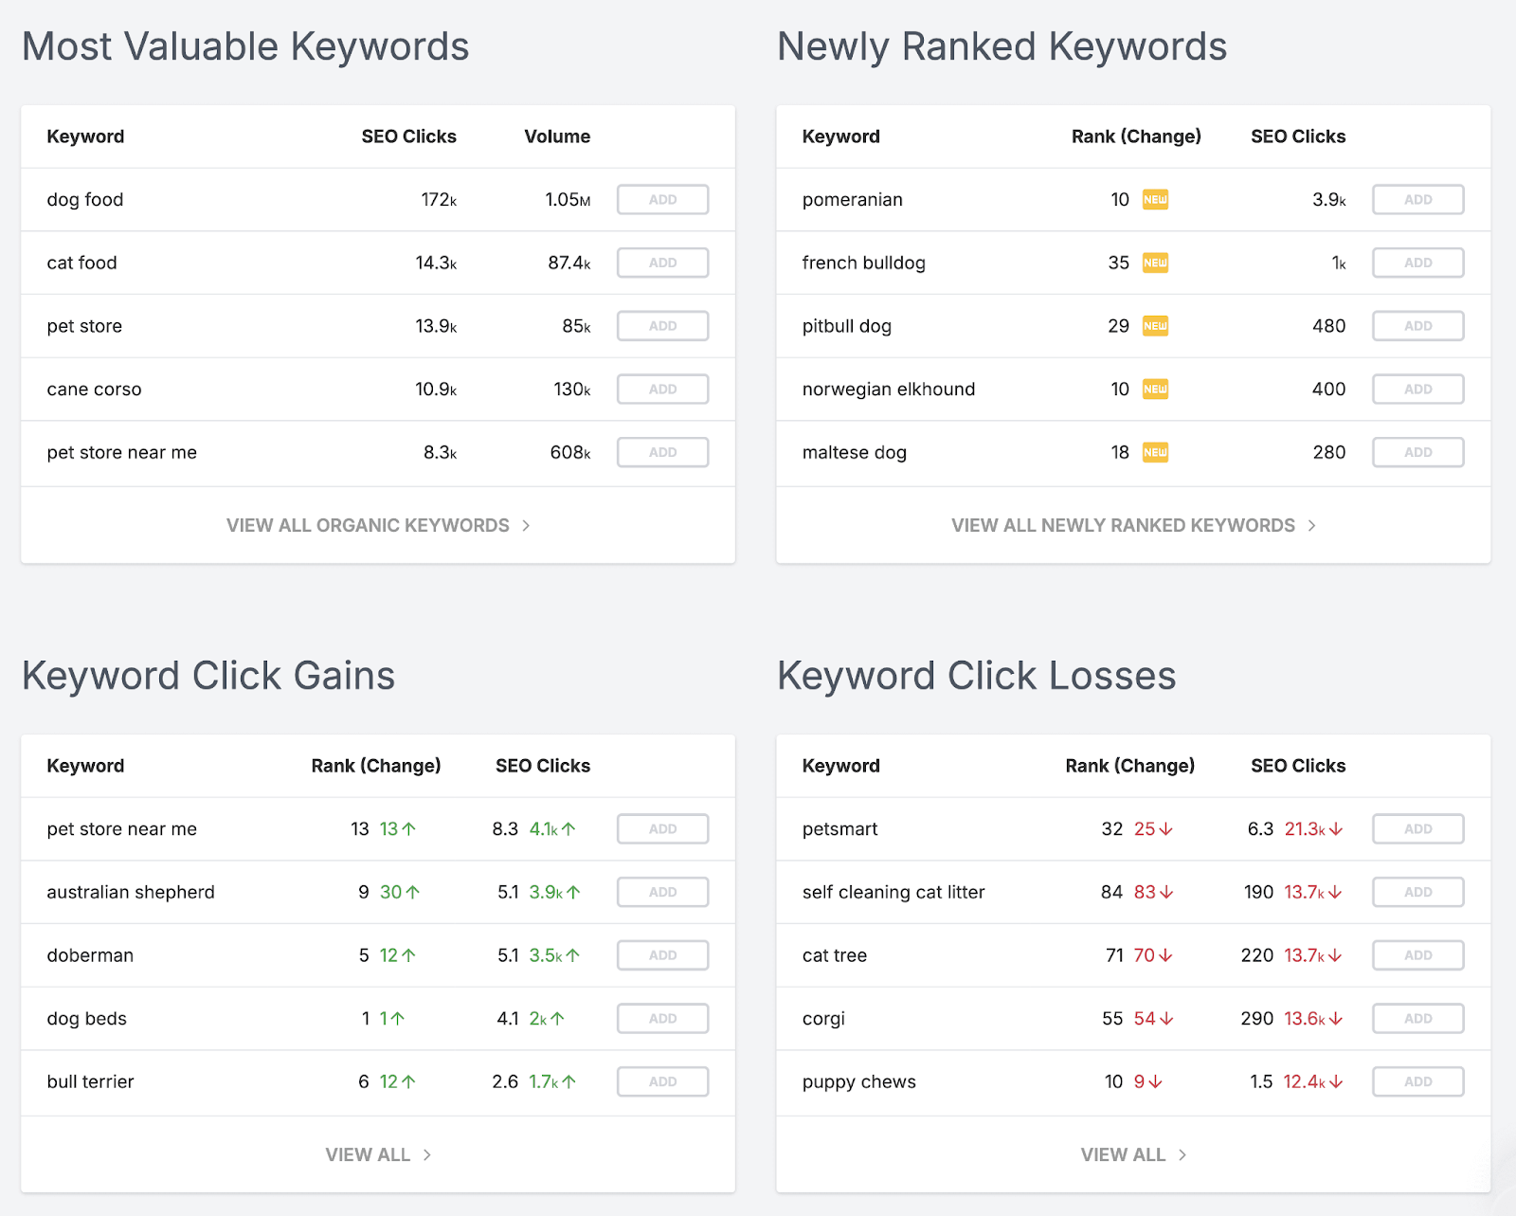Click the NEW badge beside french bulldog
The image size is (1516, 1216).
(1155, 263)
